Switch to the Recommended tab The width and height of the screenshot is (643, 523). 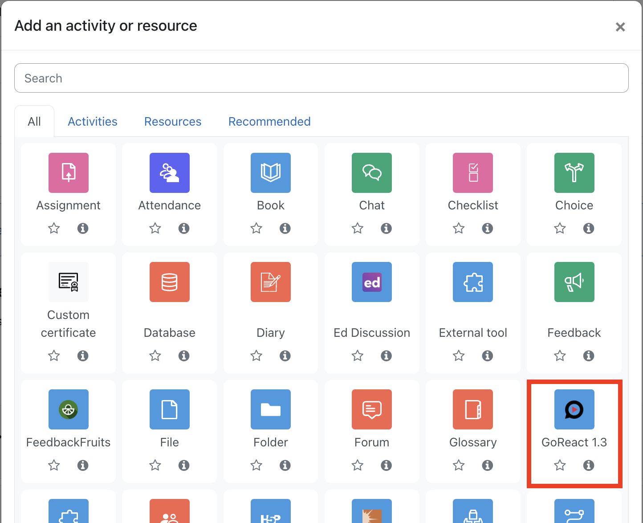[x=269, y=122]
